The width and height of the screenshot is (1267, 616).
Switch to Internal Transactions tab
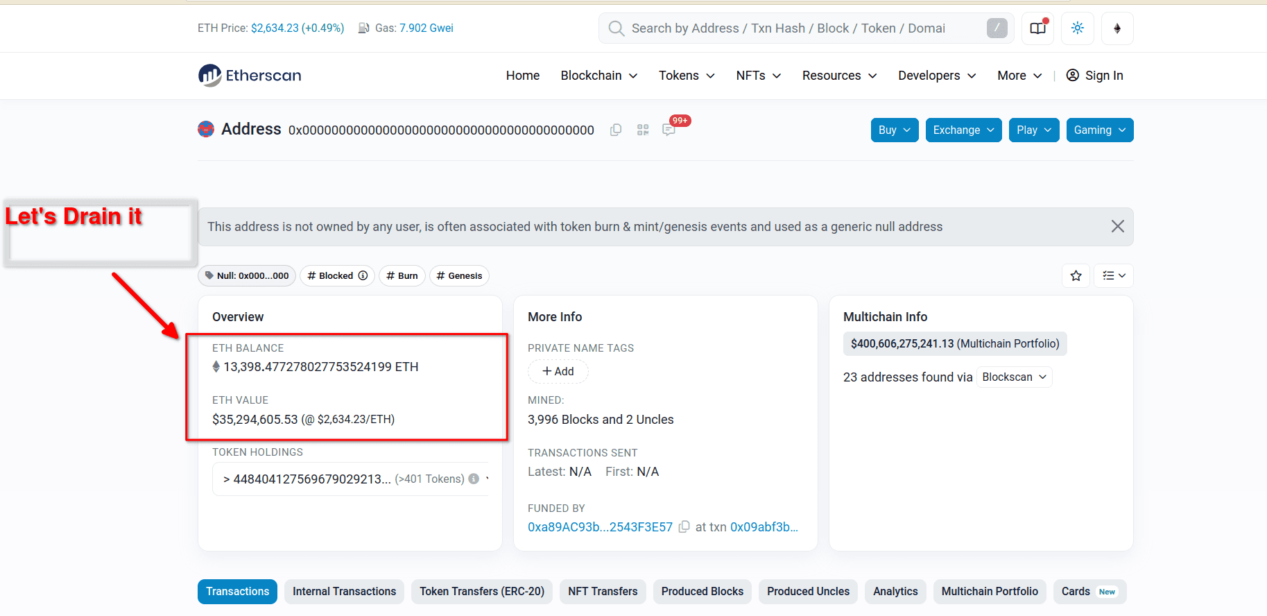tap(344, 592)
